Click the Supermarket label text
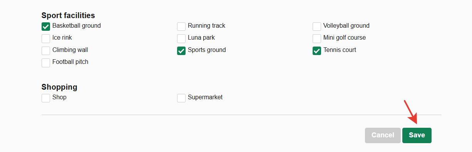This screenshot has width=472, height=152. coord(205,97)
